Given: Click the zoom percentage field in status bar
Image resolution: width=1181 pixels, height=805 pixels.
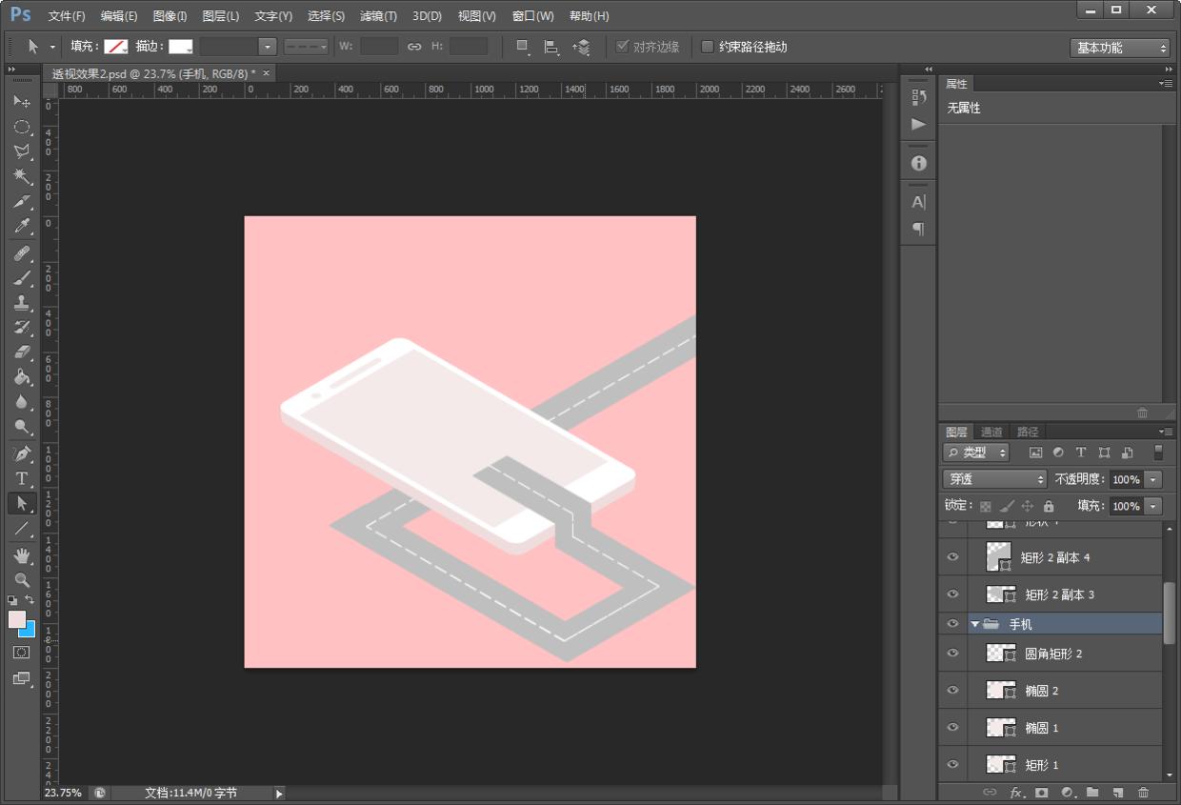Looking at the screenshot, I should click(64, 793).
